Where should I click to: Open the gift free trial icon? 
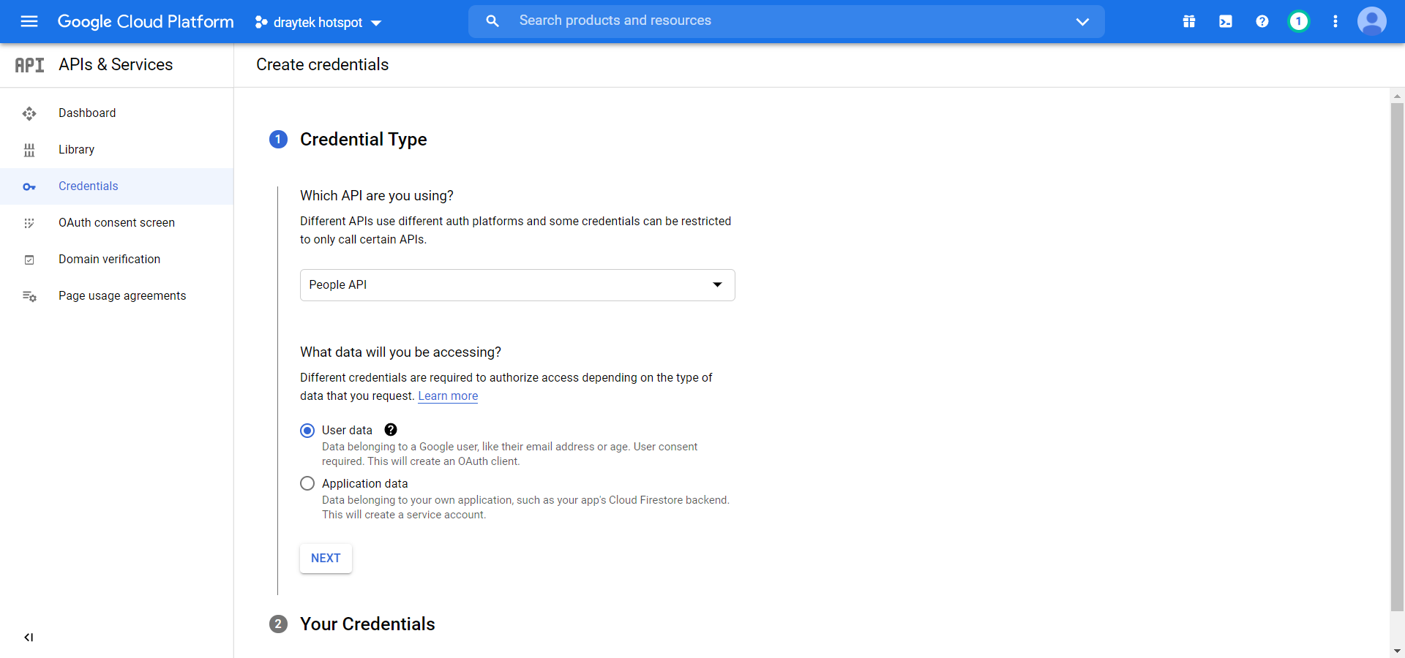1189,21
